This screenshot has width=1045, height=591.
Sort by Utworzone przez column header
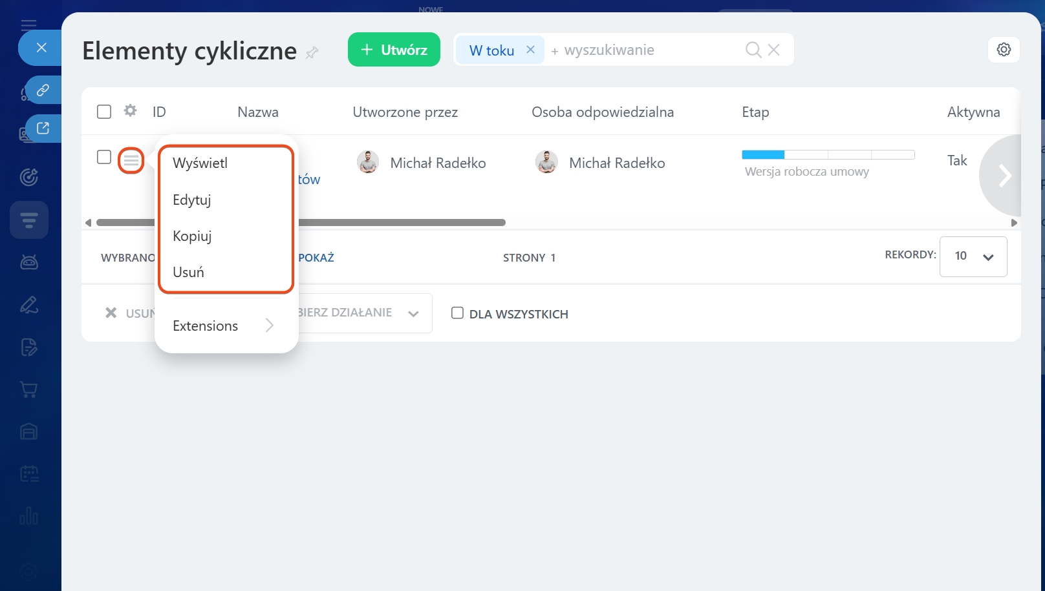405,112
